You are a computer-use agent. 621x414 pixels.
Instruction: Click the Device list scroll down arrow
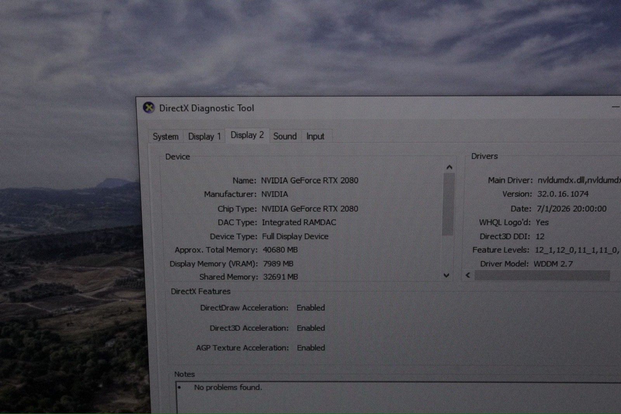tap(447, 275)
